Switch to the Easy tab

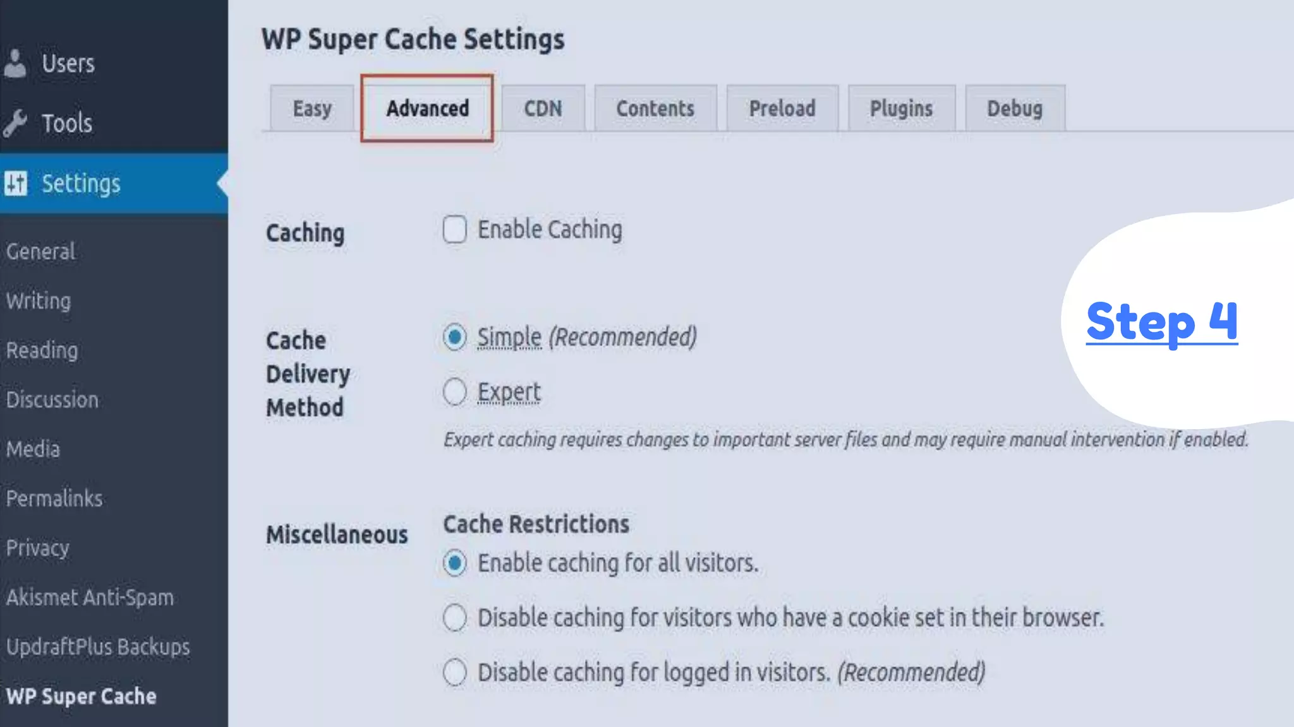point(312,109)
